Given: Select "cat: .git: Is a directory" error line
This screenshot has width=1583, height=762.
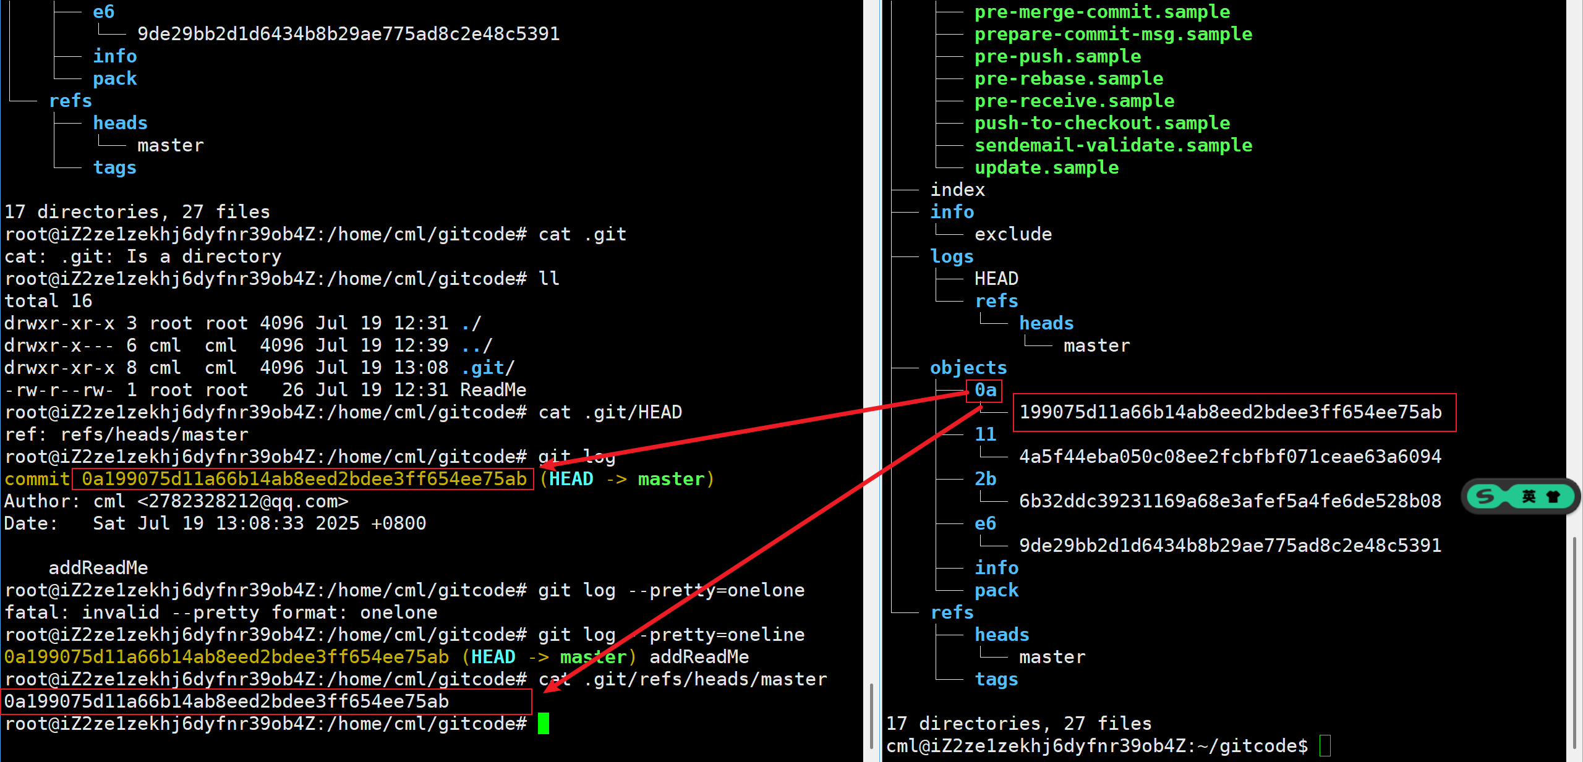Looking at the screenshot, I should [143, 256].
